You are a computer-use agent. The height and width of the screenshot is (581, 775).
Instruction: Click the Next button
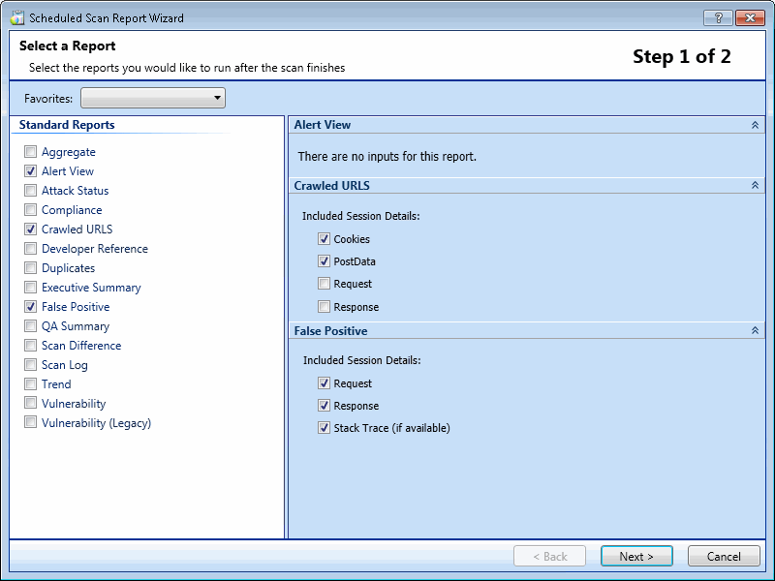[x=636, y=556]
